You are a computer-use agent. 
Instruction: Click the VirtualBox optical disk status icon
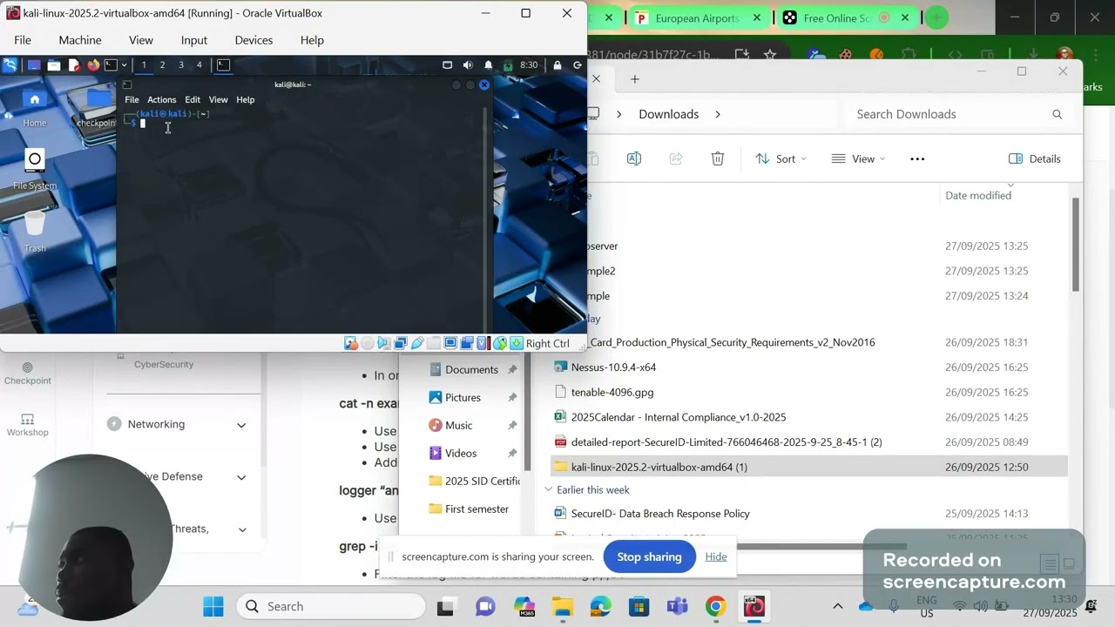pos(368,343)
